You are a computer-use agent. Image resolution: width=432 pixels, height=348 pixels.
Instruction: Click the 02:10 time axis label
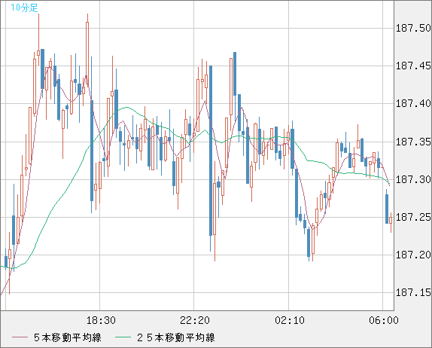(x=290, y=320)
